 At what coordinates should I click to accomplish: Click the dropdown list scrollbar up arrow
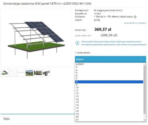(x=145, y=64)
